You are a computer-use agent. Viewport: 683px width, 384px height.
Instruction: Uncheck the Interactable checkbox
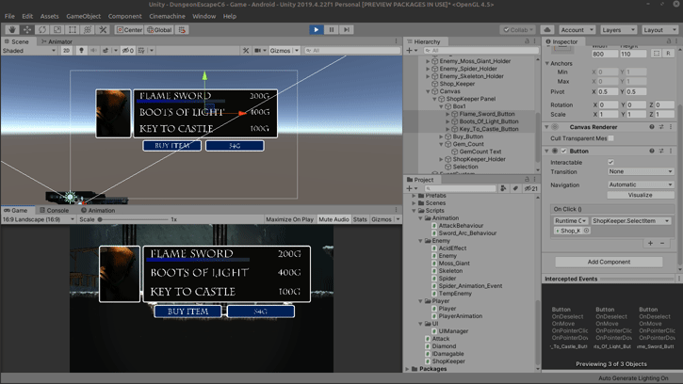610,162
